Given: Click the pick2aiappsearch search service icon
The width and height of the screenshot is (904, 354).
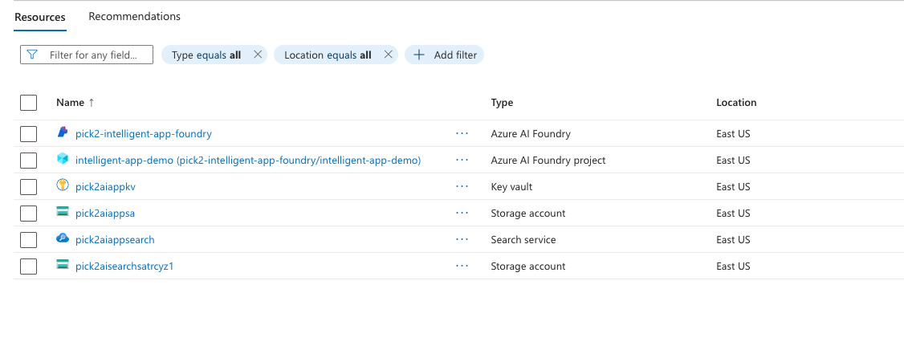Looking at the screenshot, I should (63, 239).
